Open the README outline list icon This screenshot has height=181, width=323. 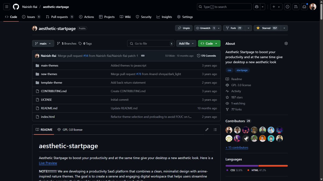pyautogui.click(x=215, y=130)
